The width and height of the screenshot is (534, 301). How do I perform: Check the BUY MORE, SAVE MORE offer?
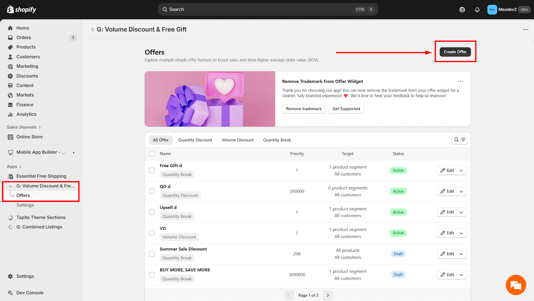(152, 275)
